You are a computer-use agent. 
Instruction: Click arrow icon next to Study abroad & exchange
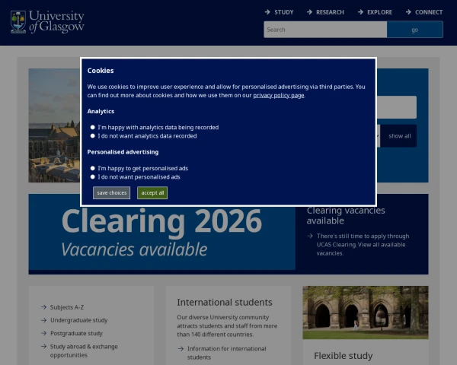(x=43, y=346)
